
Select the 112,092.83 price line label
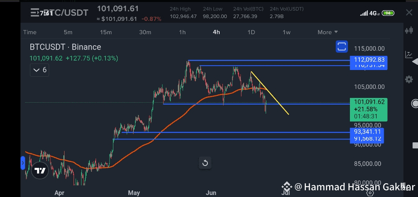tap(369, 59)
